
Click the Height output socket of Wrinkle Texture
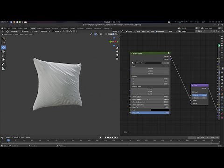(x=171, y=56)
